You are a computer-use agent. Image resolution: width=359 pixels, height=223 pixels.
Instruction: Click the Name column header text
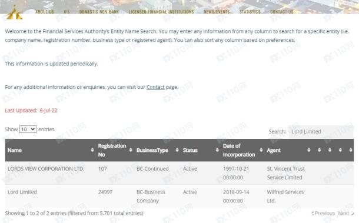pos(15,151)
